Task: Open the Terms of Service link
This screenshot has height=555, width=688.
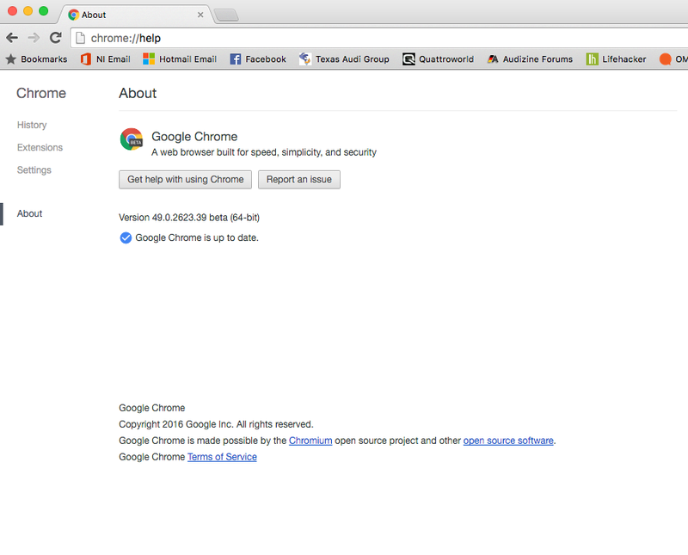Action: [223, 457]
